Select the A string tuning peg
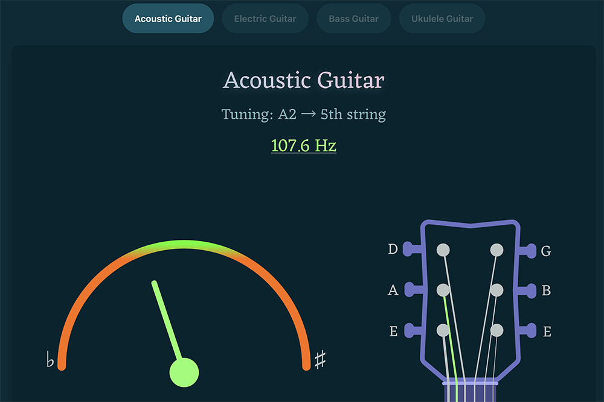604x402 pixels. [x=412, y=290]
